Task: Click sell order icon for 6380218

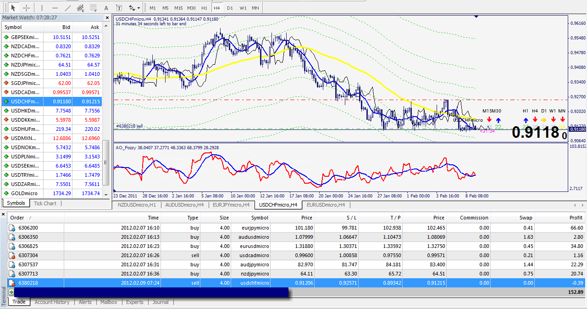Action: [13, 283]
